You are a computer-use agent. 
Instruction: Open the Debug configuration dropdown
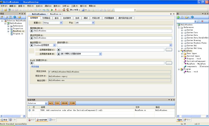53,23
